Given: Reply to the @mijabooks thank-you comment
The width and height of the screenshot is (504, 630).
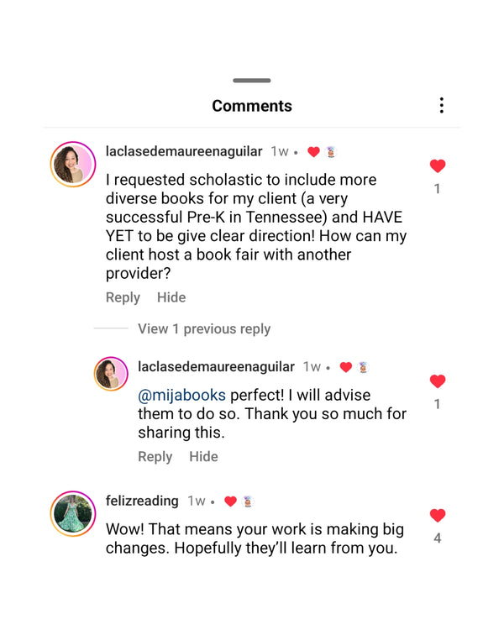Looking at the screenshot, I should tap(155, 456).
